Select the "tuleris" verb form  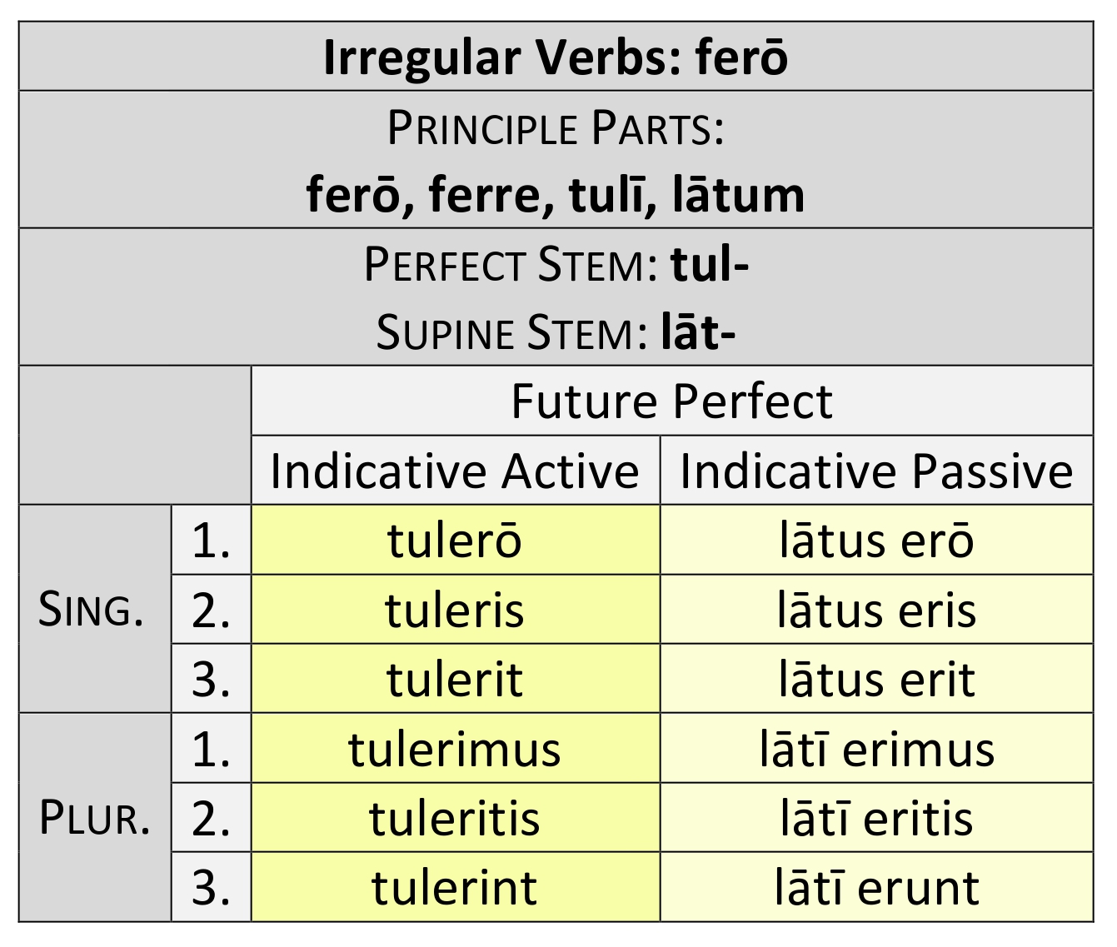[455, 611]
